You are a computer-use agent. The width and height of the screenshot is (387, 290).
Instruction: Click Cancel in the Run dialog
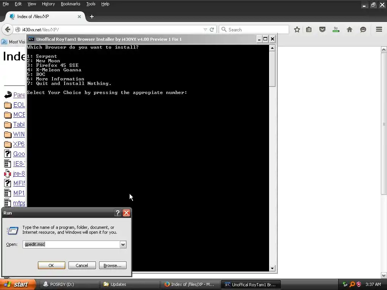(x=82, y=265)
